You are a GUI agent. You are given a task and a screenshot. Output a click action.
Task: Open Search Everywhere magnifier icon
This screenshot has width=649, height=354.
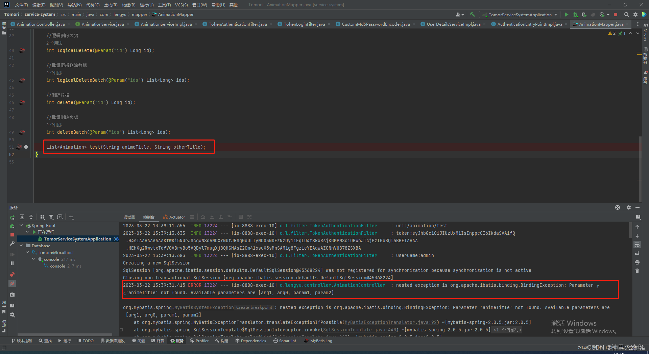[626, 15]
